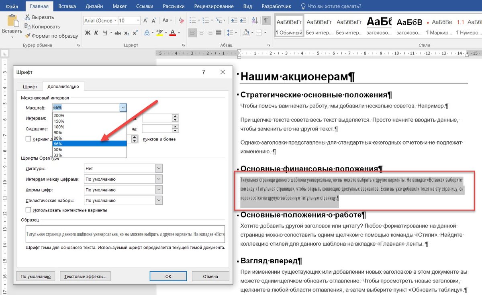The width and height of the screenshot is (482, 295).
Task: Open the Формы цифр dropdown
Action: [159, 190]
